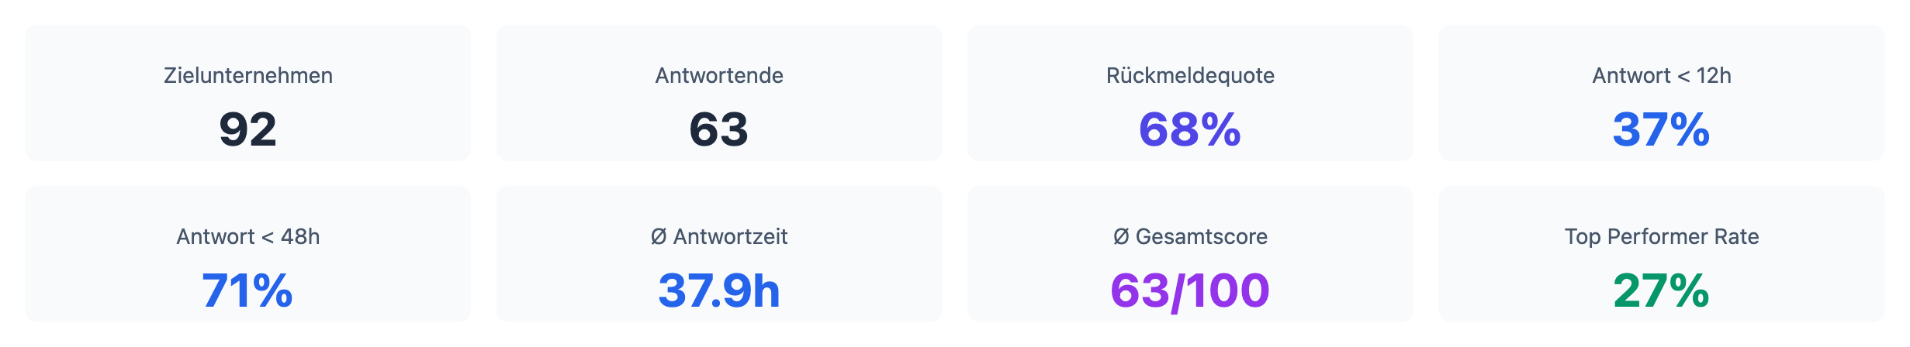1910x347 pixels.
Task: Select the 71% value
Action: click(248, 290)
